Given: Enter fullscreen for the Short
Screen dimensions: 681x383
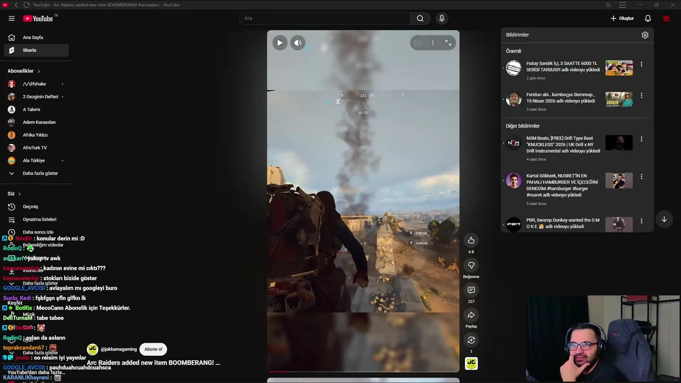Looking at the screenshot, I should (x=448, y=43).
